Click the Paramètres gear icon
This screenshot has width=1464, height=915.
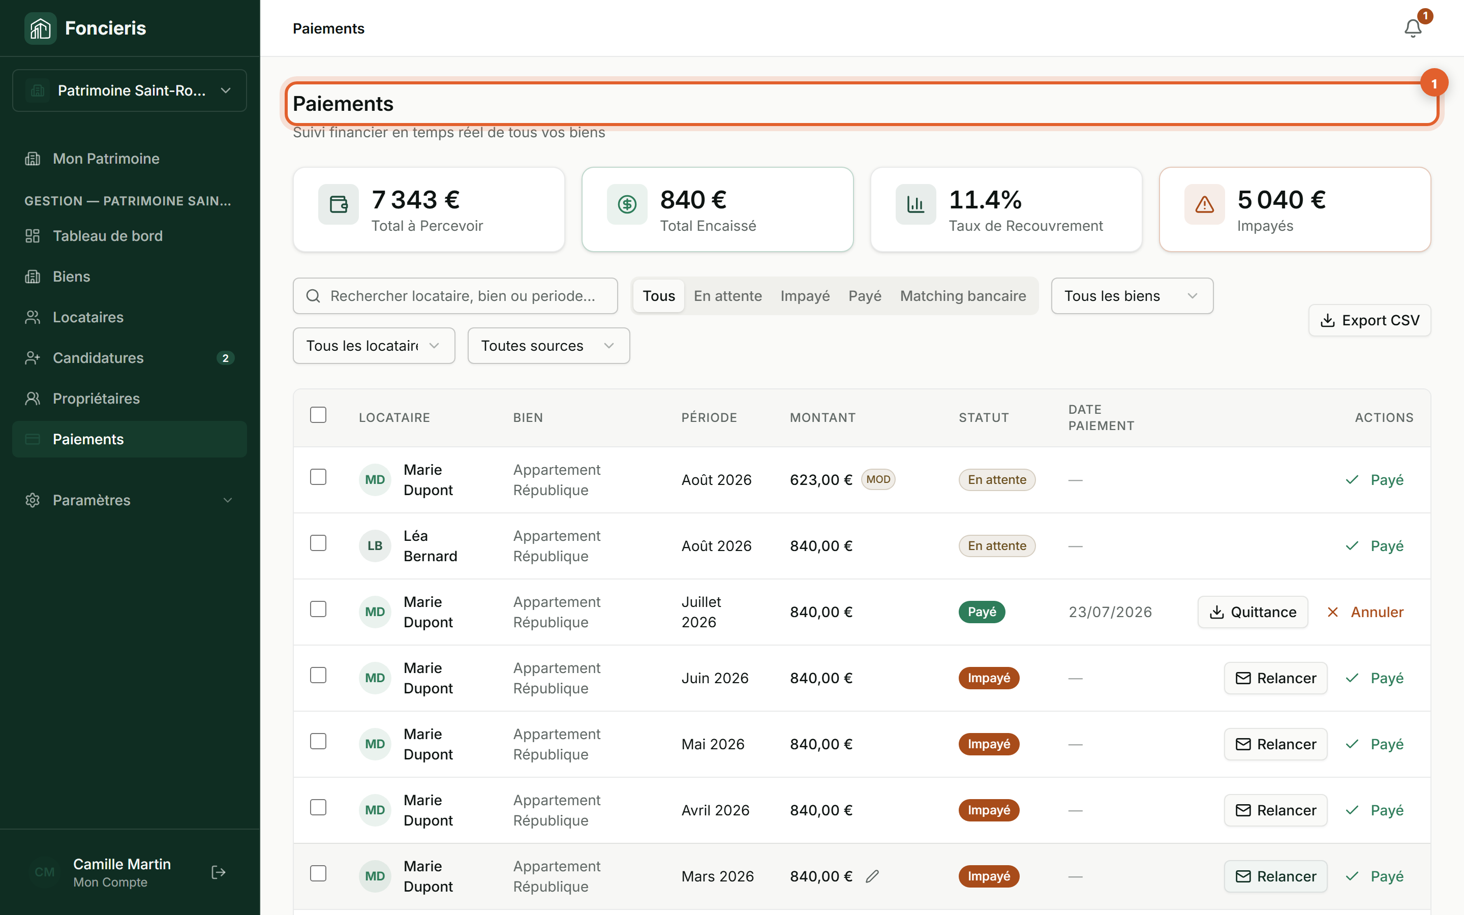[33, 500]
